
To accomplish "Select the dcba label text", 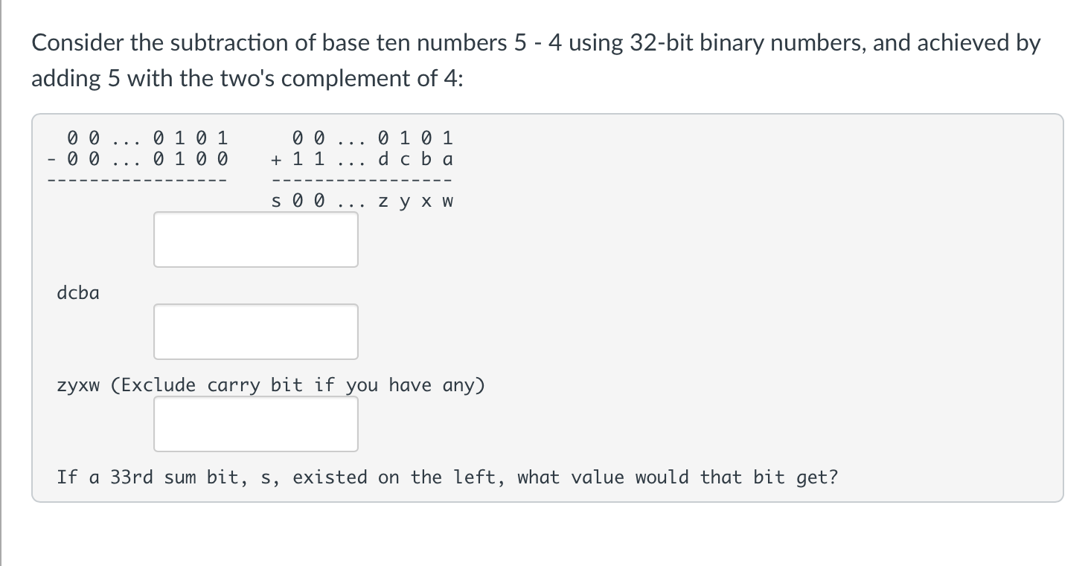I will pyautogui.click(x=77, y=293).
